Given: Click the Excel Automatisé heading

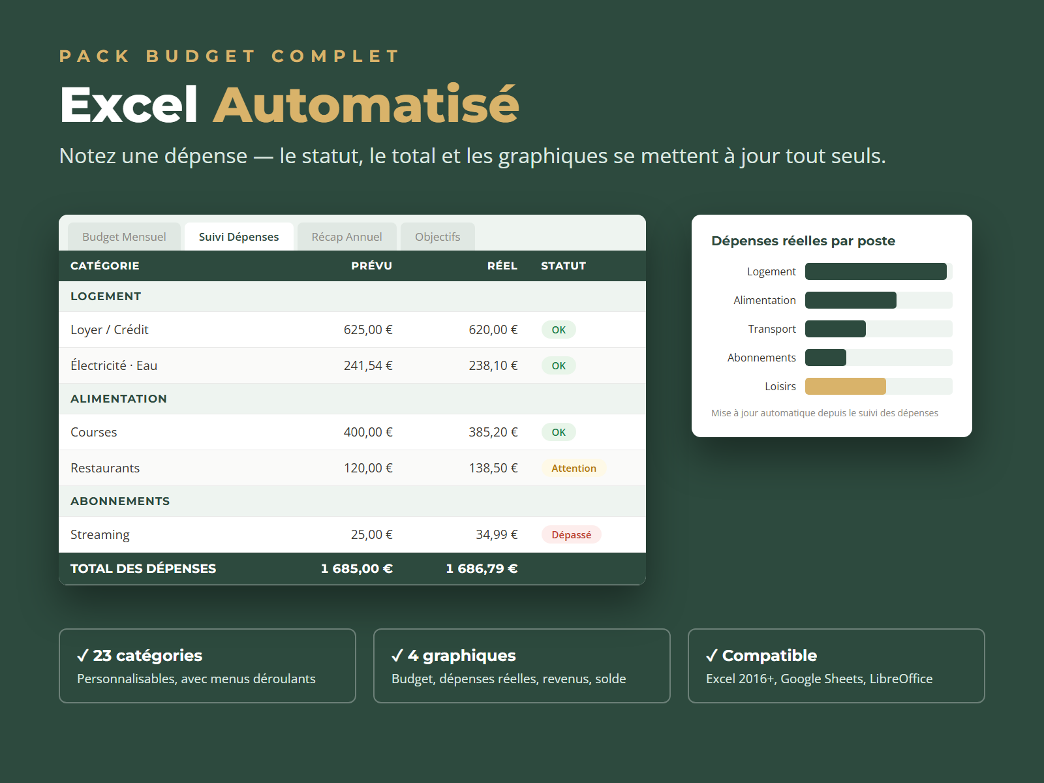Looking at the screenshot, I should [290, 104].
